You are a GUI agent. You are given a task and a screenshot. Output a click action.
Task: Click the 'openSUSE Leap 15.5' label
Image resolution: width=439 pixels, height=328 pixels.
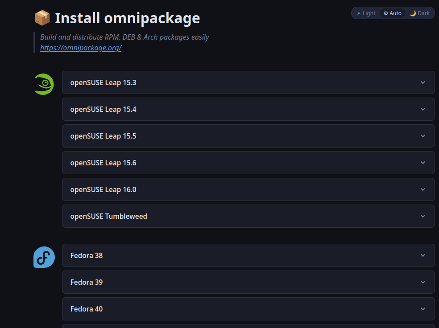tap(103, 136)
